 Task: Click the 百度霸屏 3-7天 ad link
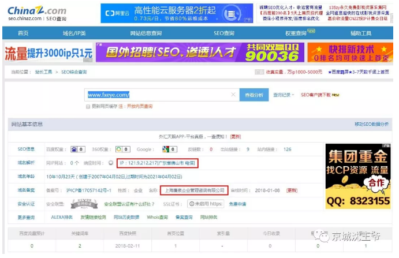pos(359,72)
